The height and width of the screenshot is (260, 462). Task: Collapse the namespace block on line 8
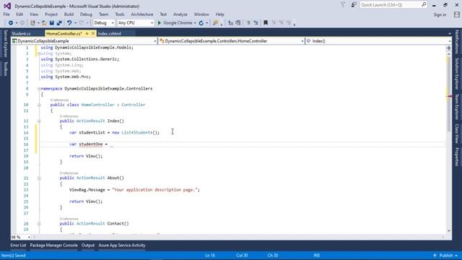(39, 88)
